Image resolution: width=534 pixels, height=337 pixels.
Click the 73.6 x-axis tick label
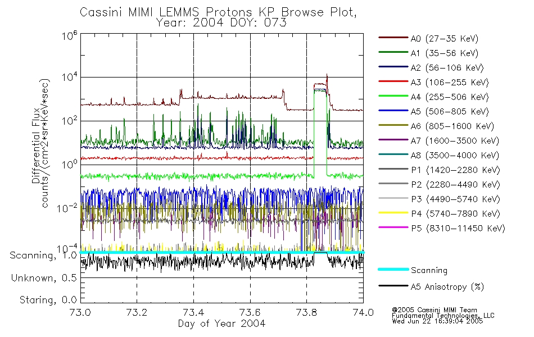(250, 312)
